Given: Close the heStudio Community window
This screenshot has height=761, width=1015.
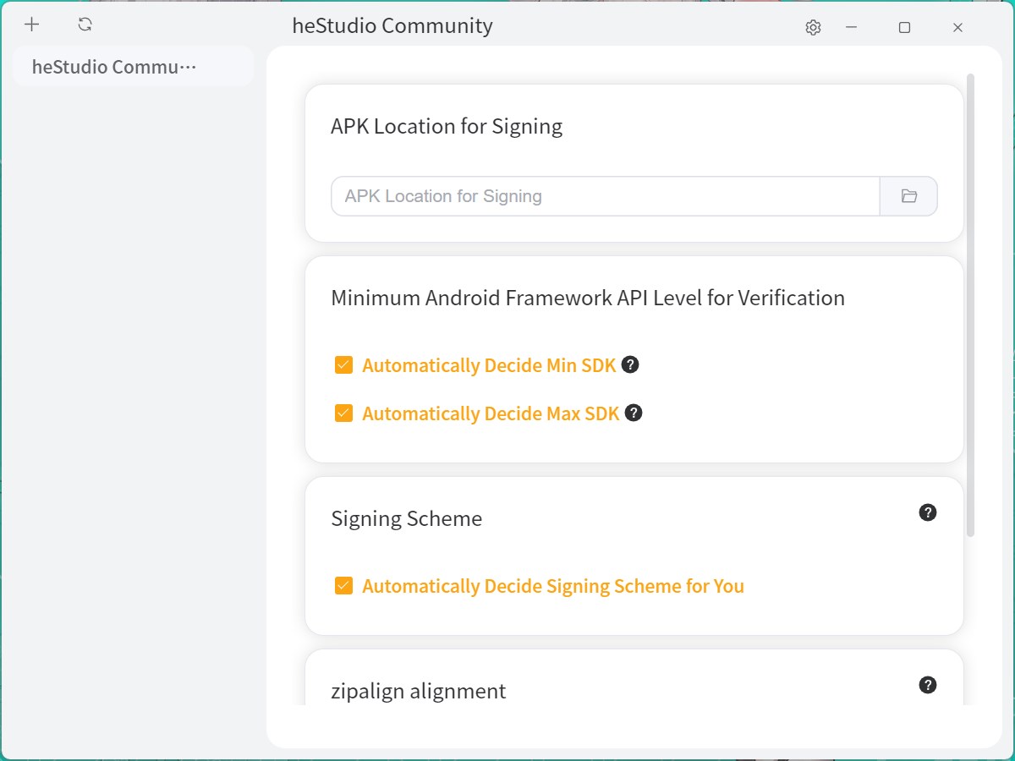Looking at the screenshot, I should click(957, 28).
